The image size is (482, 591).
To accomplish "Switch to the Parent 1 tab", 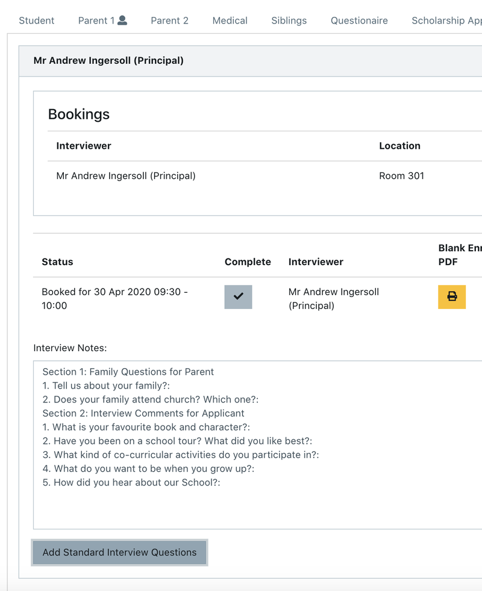I will point(96,20).
